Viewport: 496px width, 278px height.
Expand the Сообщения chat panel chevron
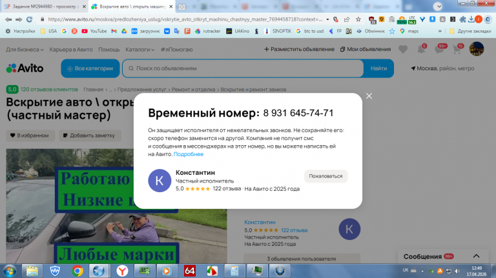tap(476, 256)
